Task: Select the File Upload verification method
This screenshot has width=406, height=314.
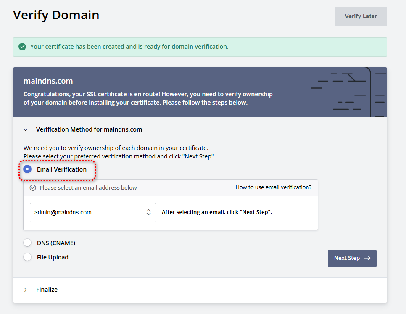Action: tap(27, 257)
